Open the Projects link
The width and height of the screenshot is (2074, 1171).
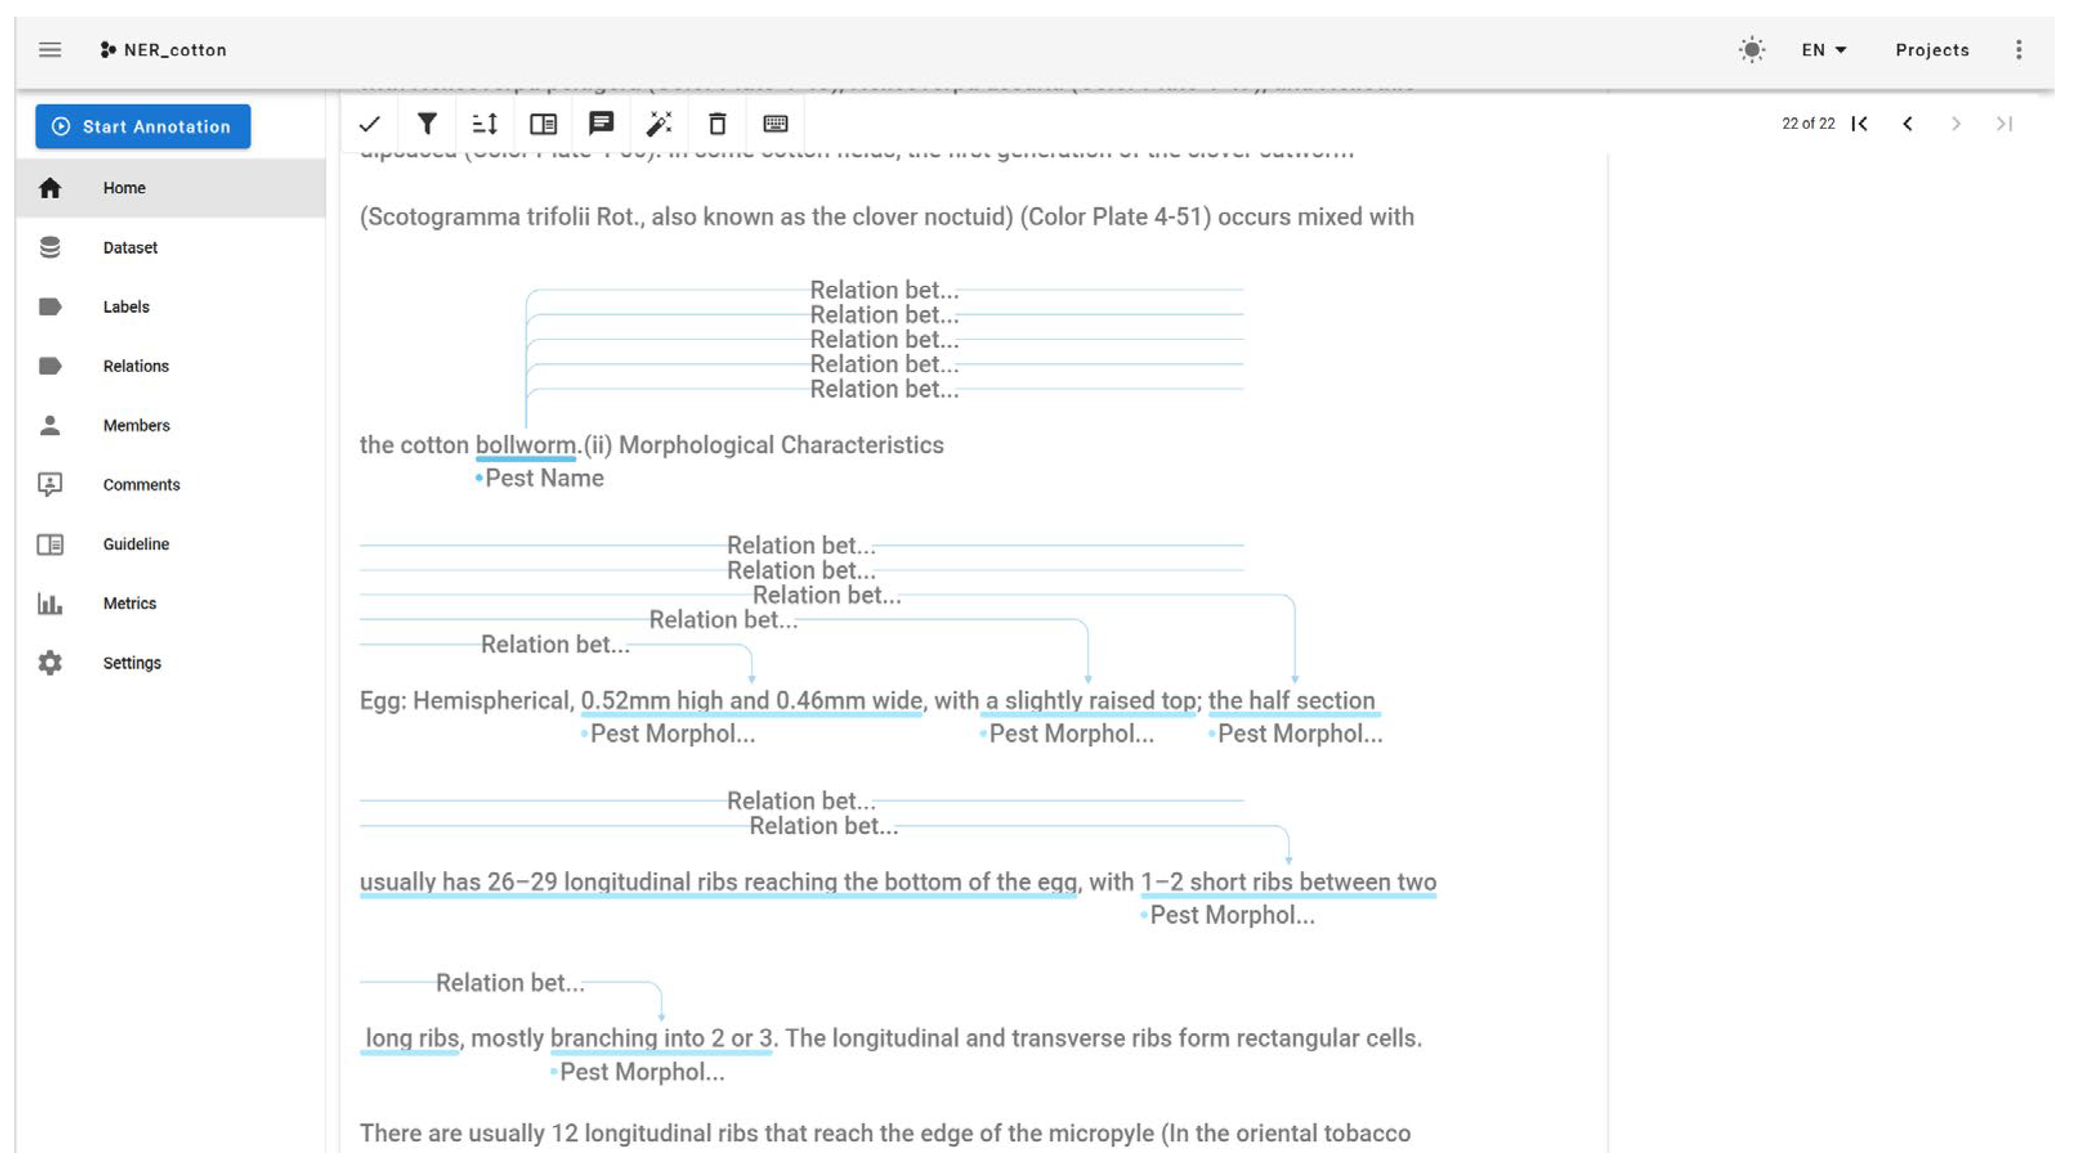[1932, 50]
